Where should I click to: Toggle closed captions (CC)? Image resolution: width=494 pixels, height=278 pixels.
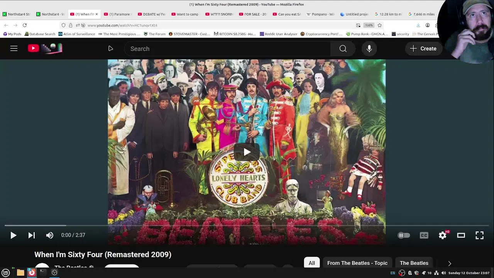(424, 235)
